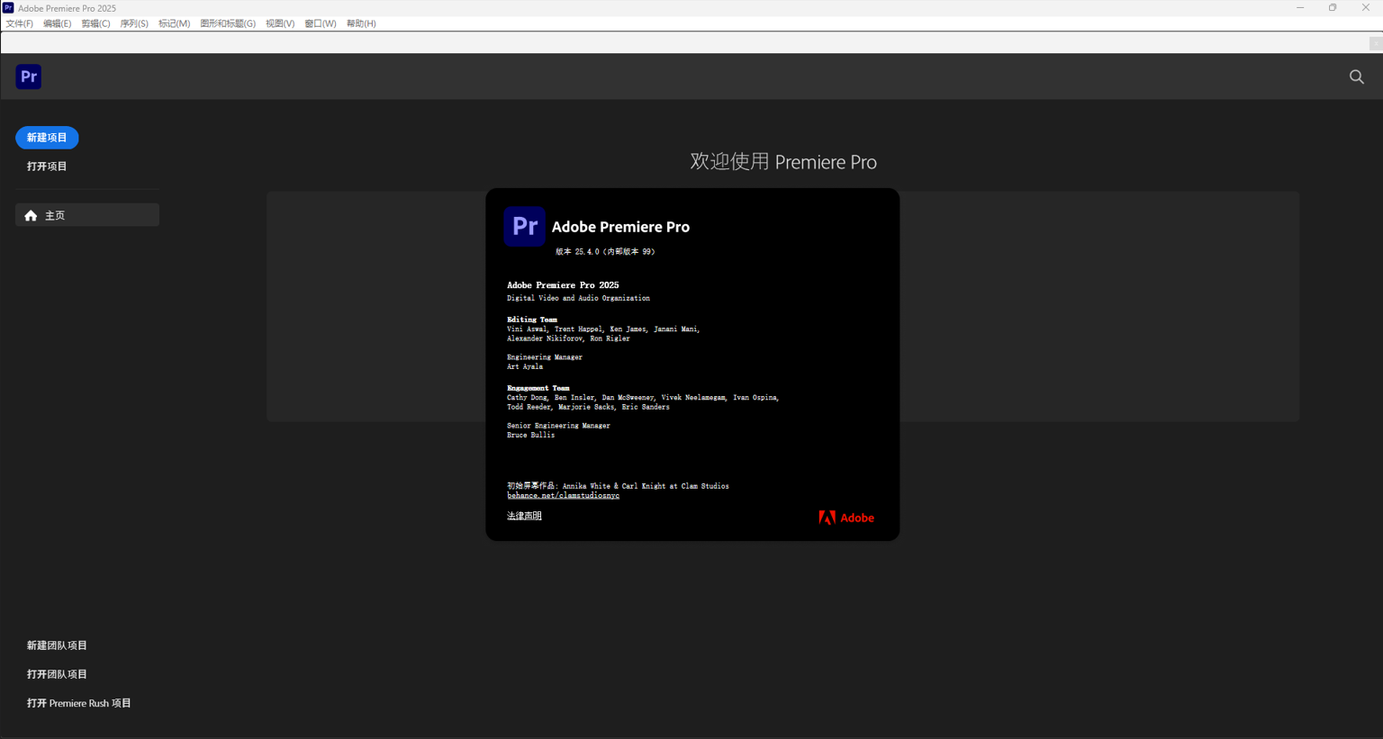Select 新建团队项目 in the sidebar

point(57,645)
